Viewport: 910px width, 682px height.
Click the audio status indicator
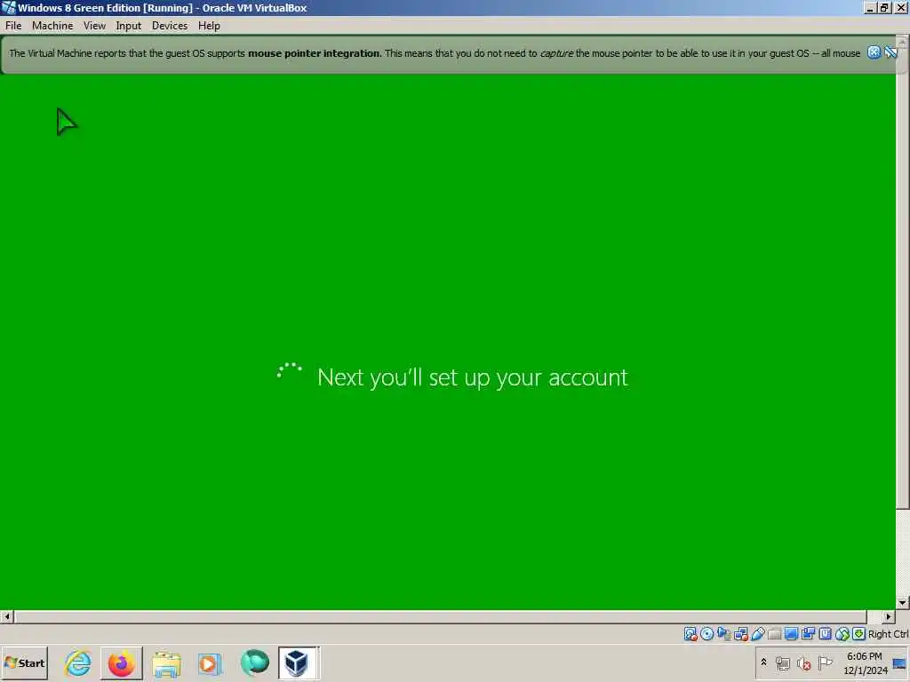pyautogui.click(x=723, y=634)
